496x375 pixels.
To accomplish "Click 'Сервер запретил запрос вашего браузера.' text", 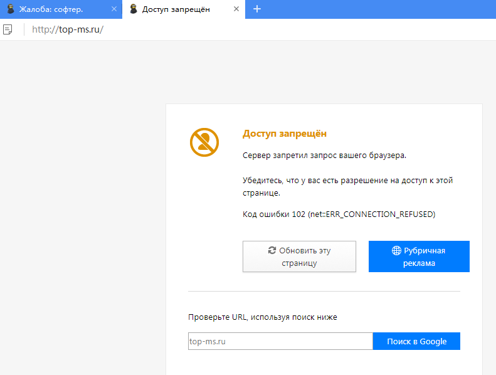I will [x=324, y=156].
